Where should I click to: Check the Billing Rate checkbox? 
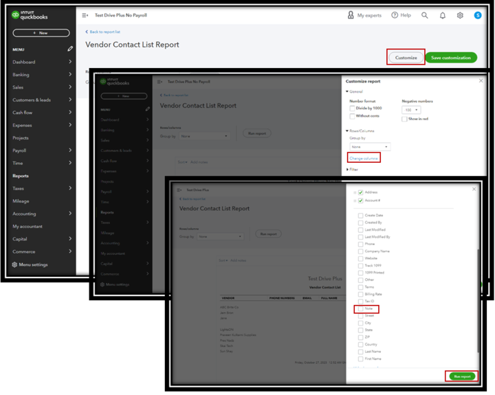(x=360, y=294)
